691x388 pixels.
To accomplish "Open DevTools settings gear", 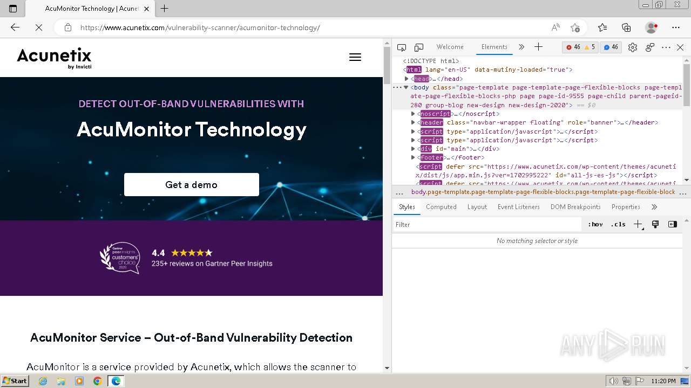I will tap(633, 47).
